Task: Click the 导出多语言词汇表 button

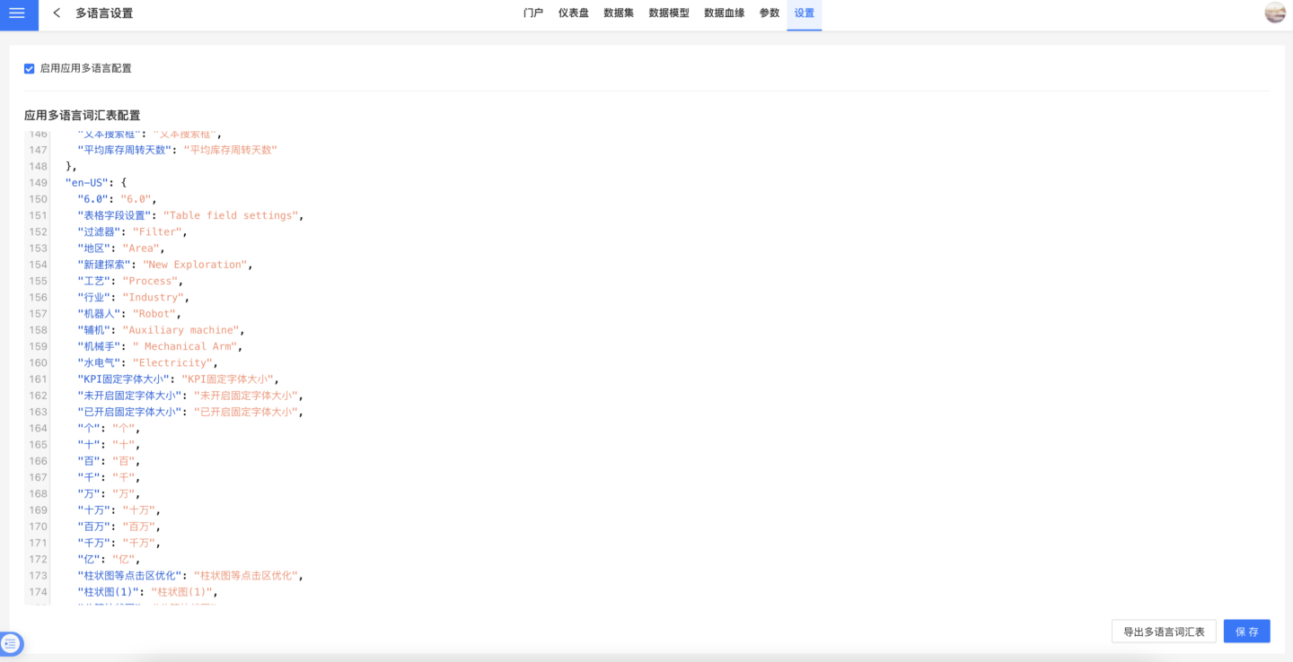Action: pos(1164,632)
